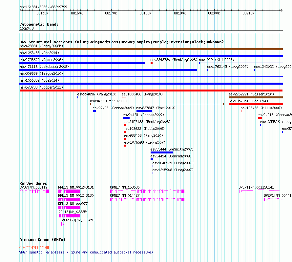Select blue esv27493 gain block
This screenshot has width=292, height=262.
tap(94, 111)
